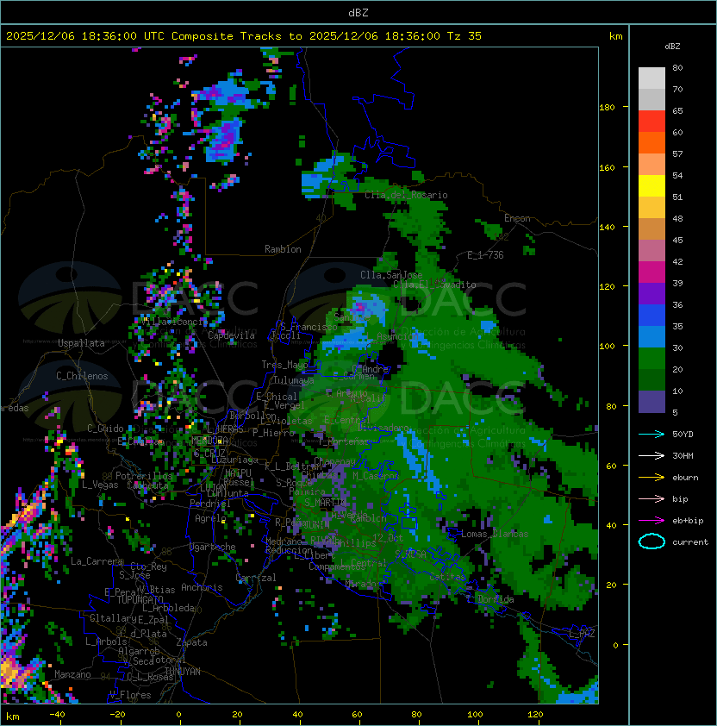
Task: Click the Agrelo map label
Action: coord(210,518)
